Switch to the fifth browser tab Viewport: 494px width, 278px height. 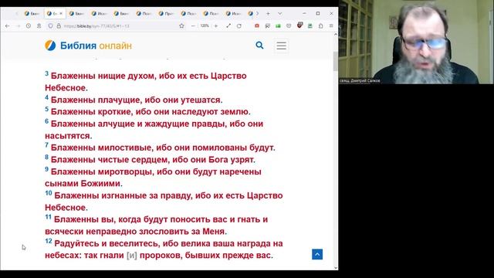[122, 14]
